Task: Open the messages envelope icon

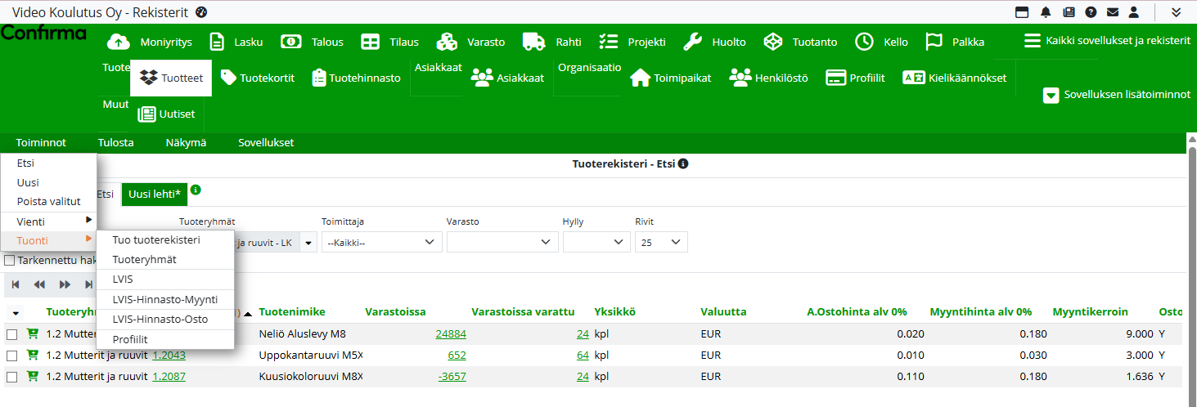Action: (1112, 11)
